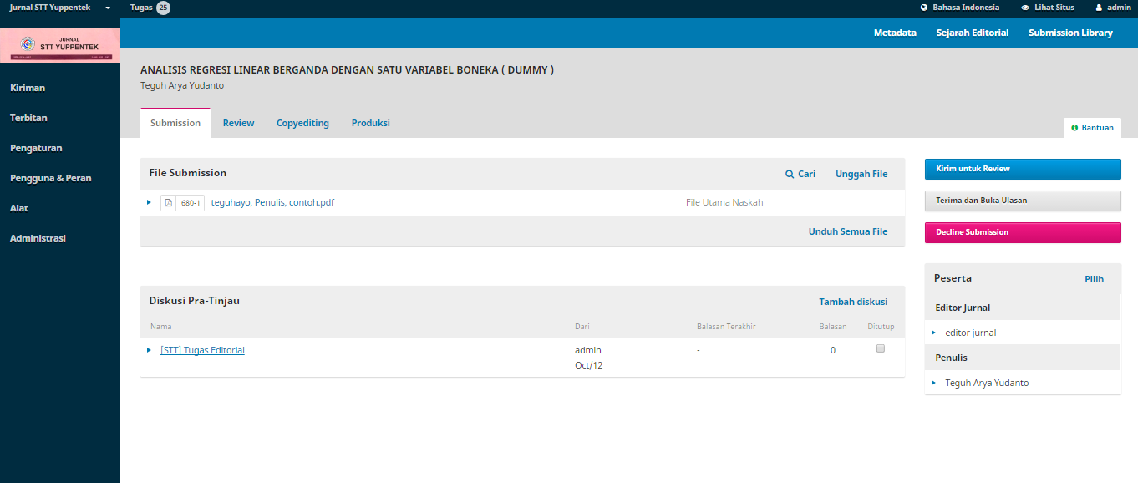Image resolution: width=1138 pixels, height=483 pixels.
Task: Open the Bantuan help info icon
Action: (x=1074, y=128)
